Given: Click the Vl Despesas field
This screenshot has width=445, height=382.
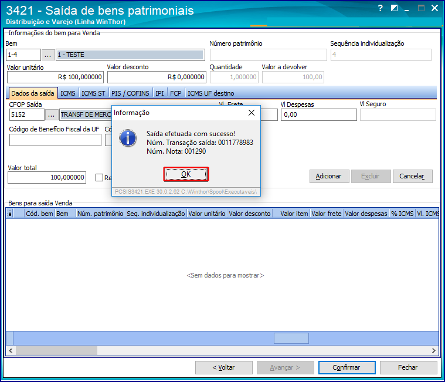Looking at the screenshot, I should pos(319,115).
